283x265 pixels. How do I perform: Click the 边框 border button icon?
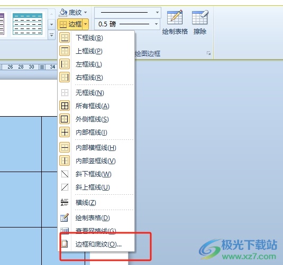(63, 24)
